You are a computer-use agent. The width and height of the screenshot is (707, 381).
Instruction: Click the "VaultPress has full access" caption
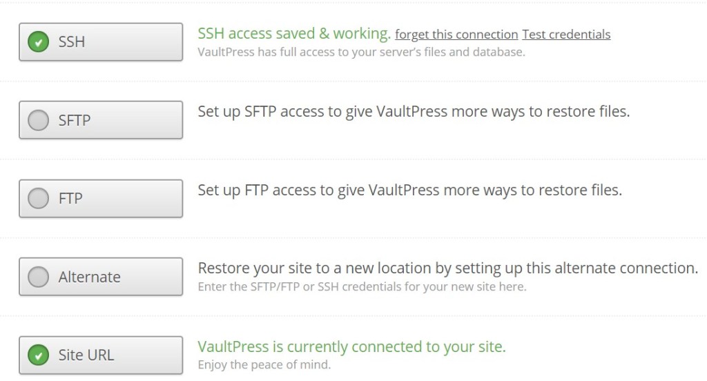(361, 52)
